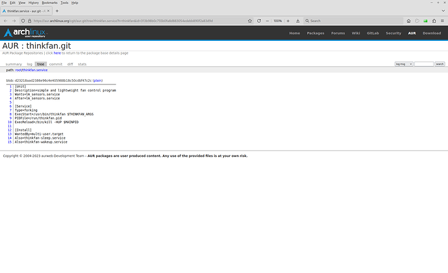Click 'here' link to package base details
This screenshot has height=273, width=448.
[x=57, y=53]
